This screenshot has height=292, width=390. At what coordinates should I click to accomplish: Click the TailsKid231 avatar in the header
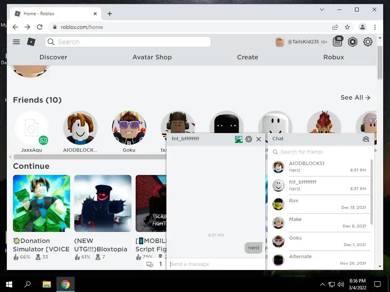pyautogui.click(x=280, y=42)
